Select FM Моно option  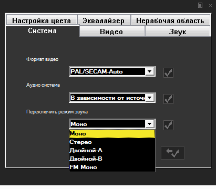coord(112,167)
